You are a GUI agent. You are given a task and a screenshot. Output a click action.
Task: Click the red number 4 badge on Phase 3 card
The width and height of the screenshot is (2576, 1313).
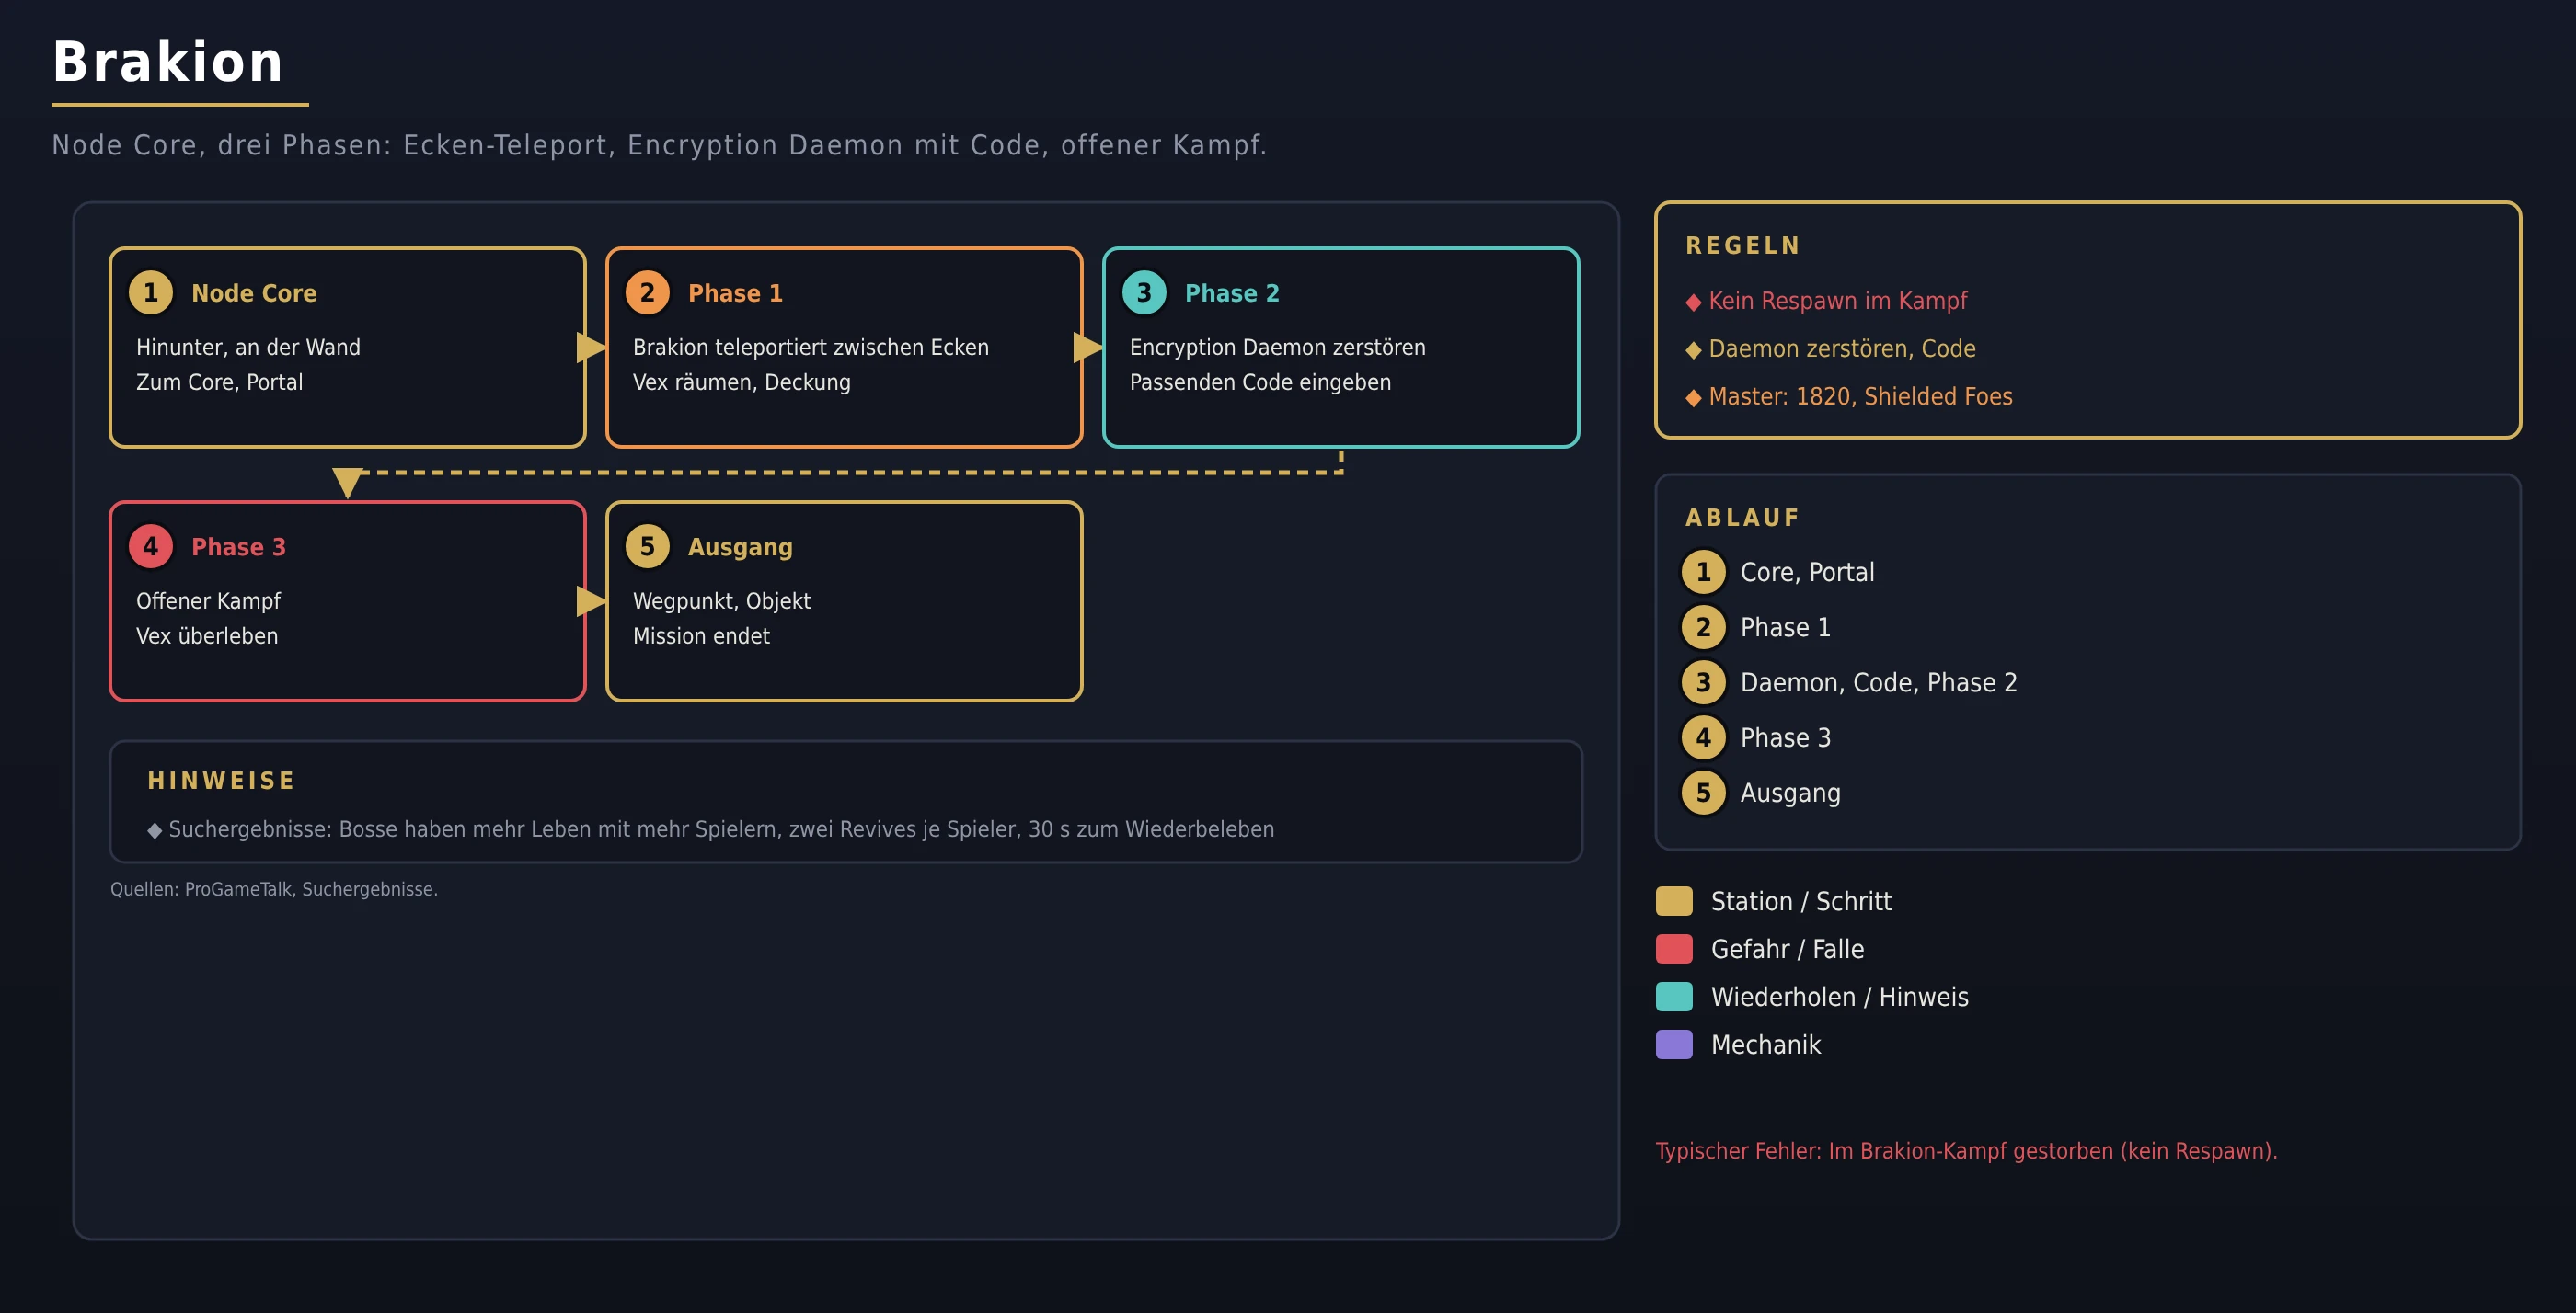click(x=151, y=546)
